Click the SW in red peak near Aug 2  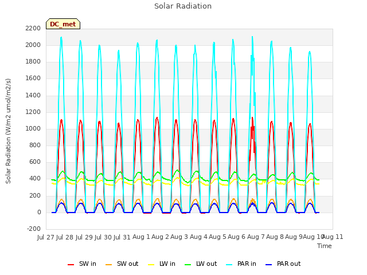point(157,119)
